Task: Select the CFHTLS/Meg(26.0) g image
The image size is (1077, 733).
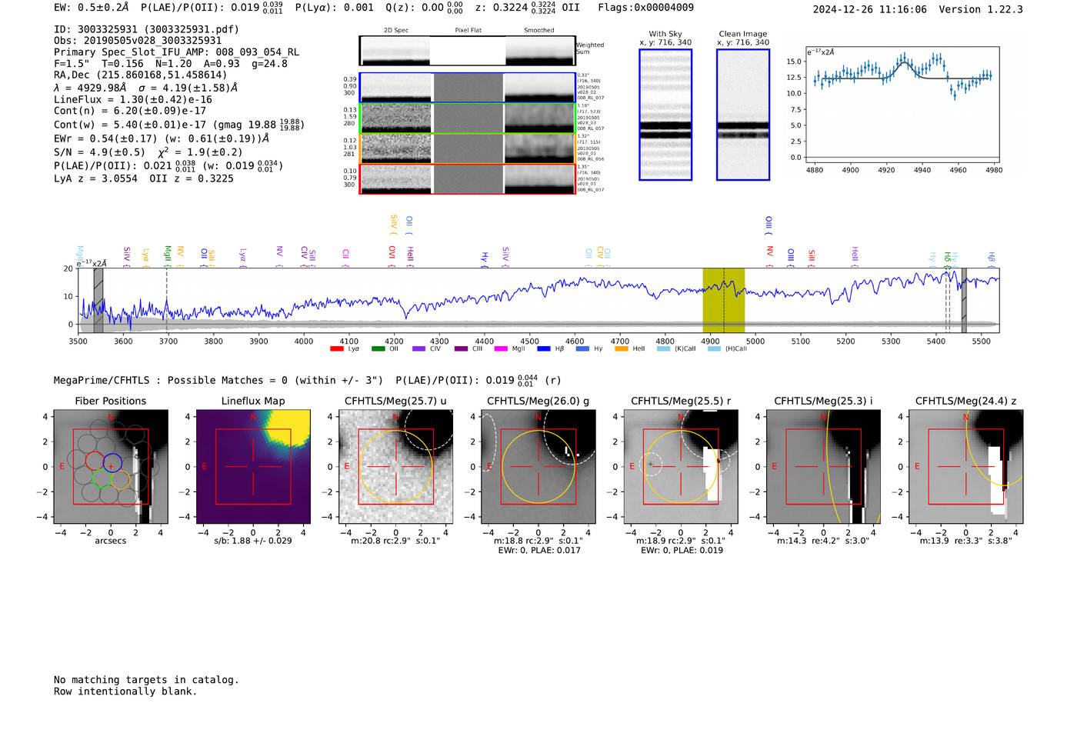Action: click(x=538, y=467)
